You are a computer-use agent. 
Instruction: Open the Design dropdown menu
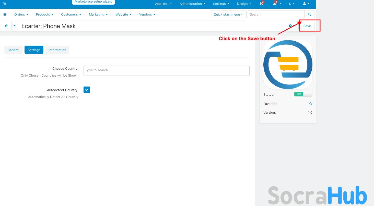pos(244,4)
